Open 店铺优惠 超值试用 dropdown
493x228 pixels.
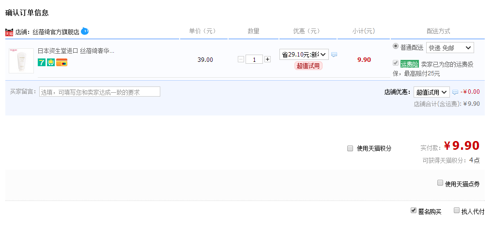[431, 92]
